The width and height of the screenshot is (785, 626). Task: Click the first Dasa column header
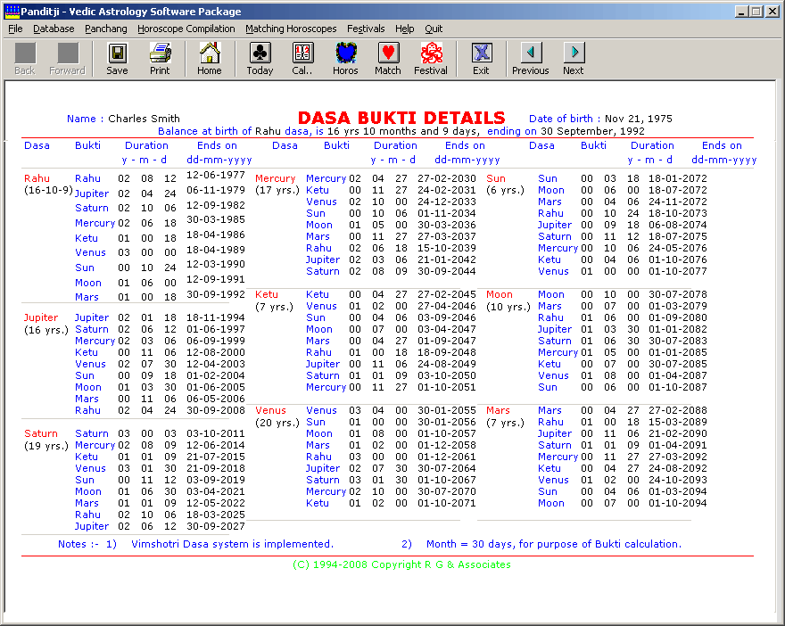coord(37,145)
